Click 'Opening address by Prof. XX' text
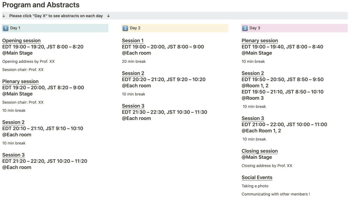The height and width of the screenshot is (198, 352). [x=28, y=61]
